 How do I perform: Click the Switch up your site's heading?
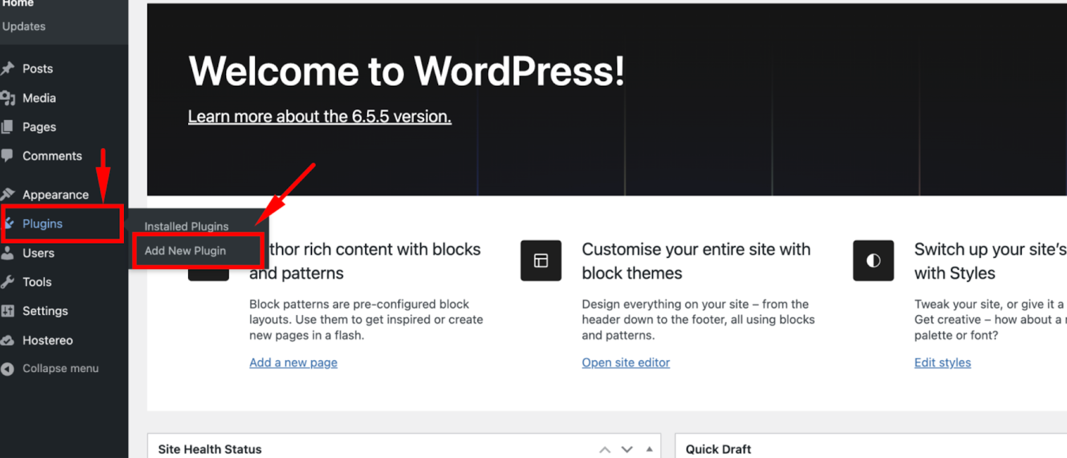[x=990, y=261]
